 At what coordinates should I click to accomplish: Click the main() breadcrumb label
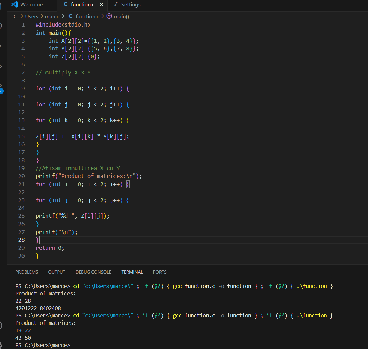pos(121,16)
